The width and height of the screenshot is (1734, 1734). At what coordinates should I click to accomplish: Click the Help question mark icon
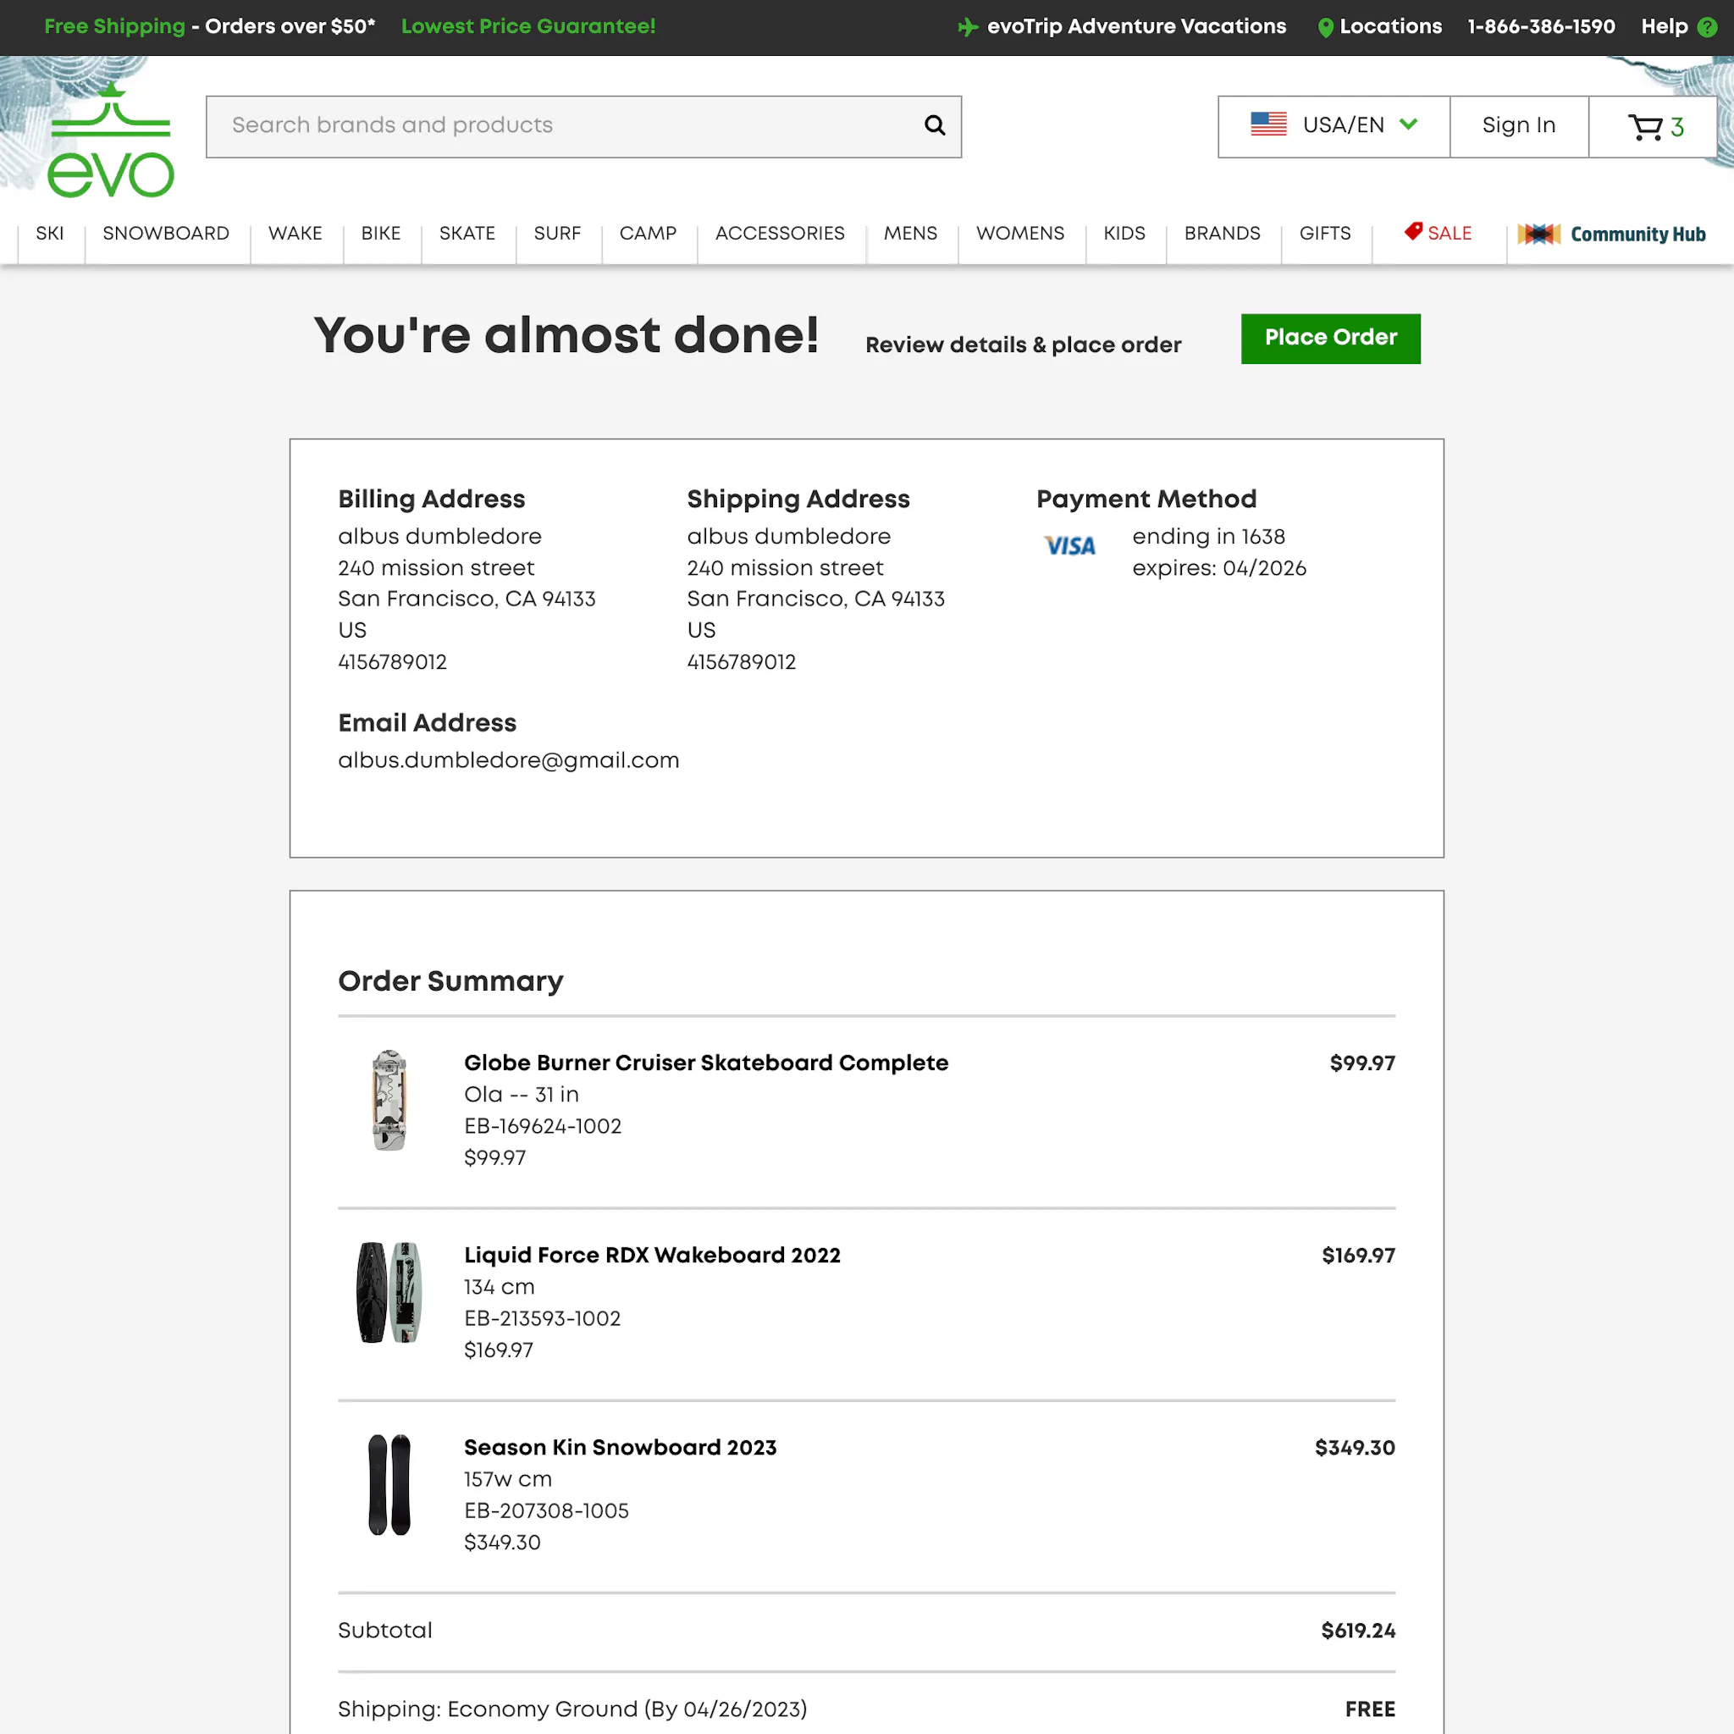tap(1707, 27)
